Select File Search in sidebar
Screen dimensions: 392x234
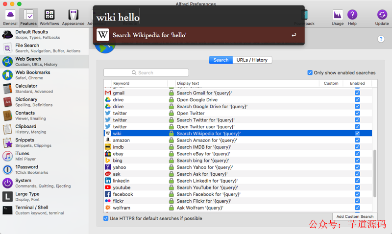tap(45, 48)
